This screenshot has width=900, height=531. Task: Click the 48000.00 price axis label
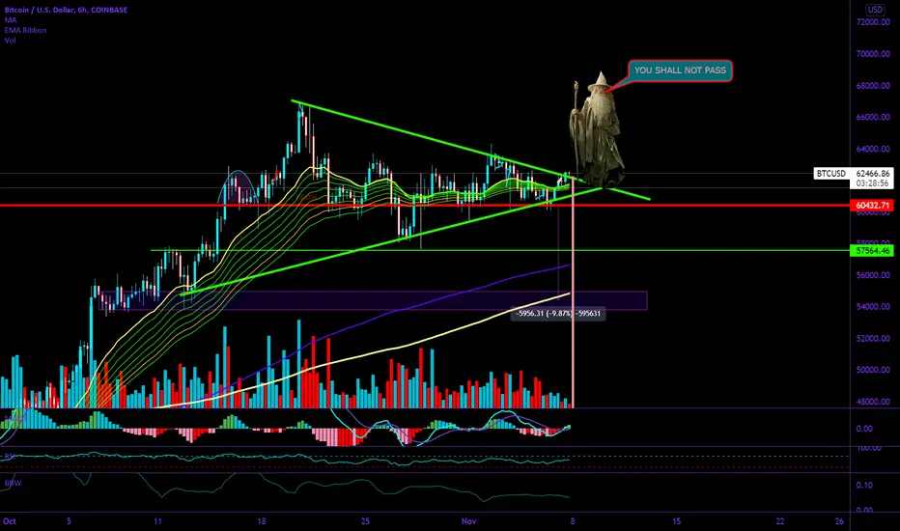[x=873, y=402]
